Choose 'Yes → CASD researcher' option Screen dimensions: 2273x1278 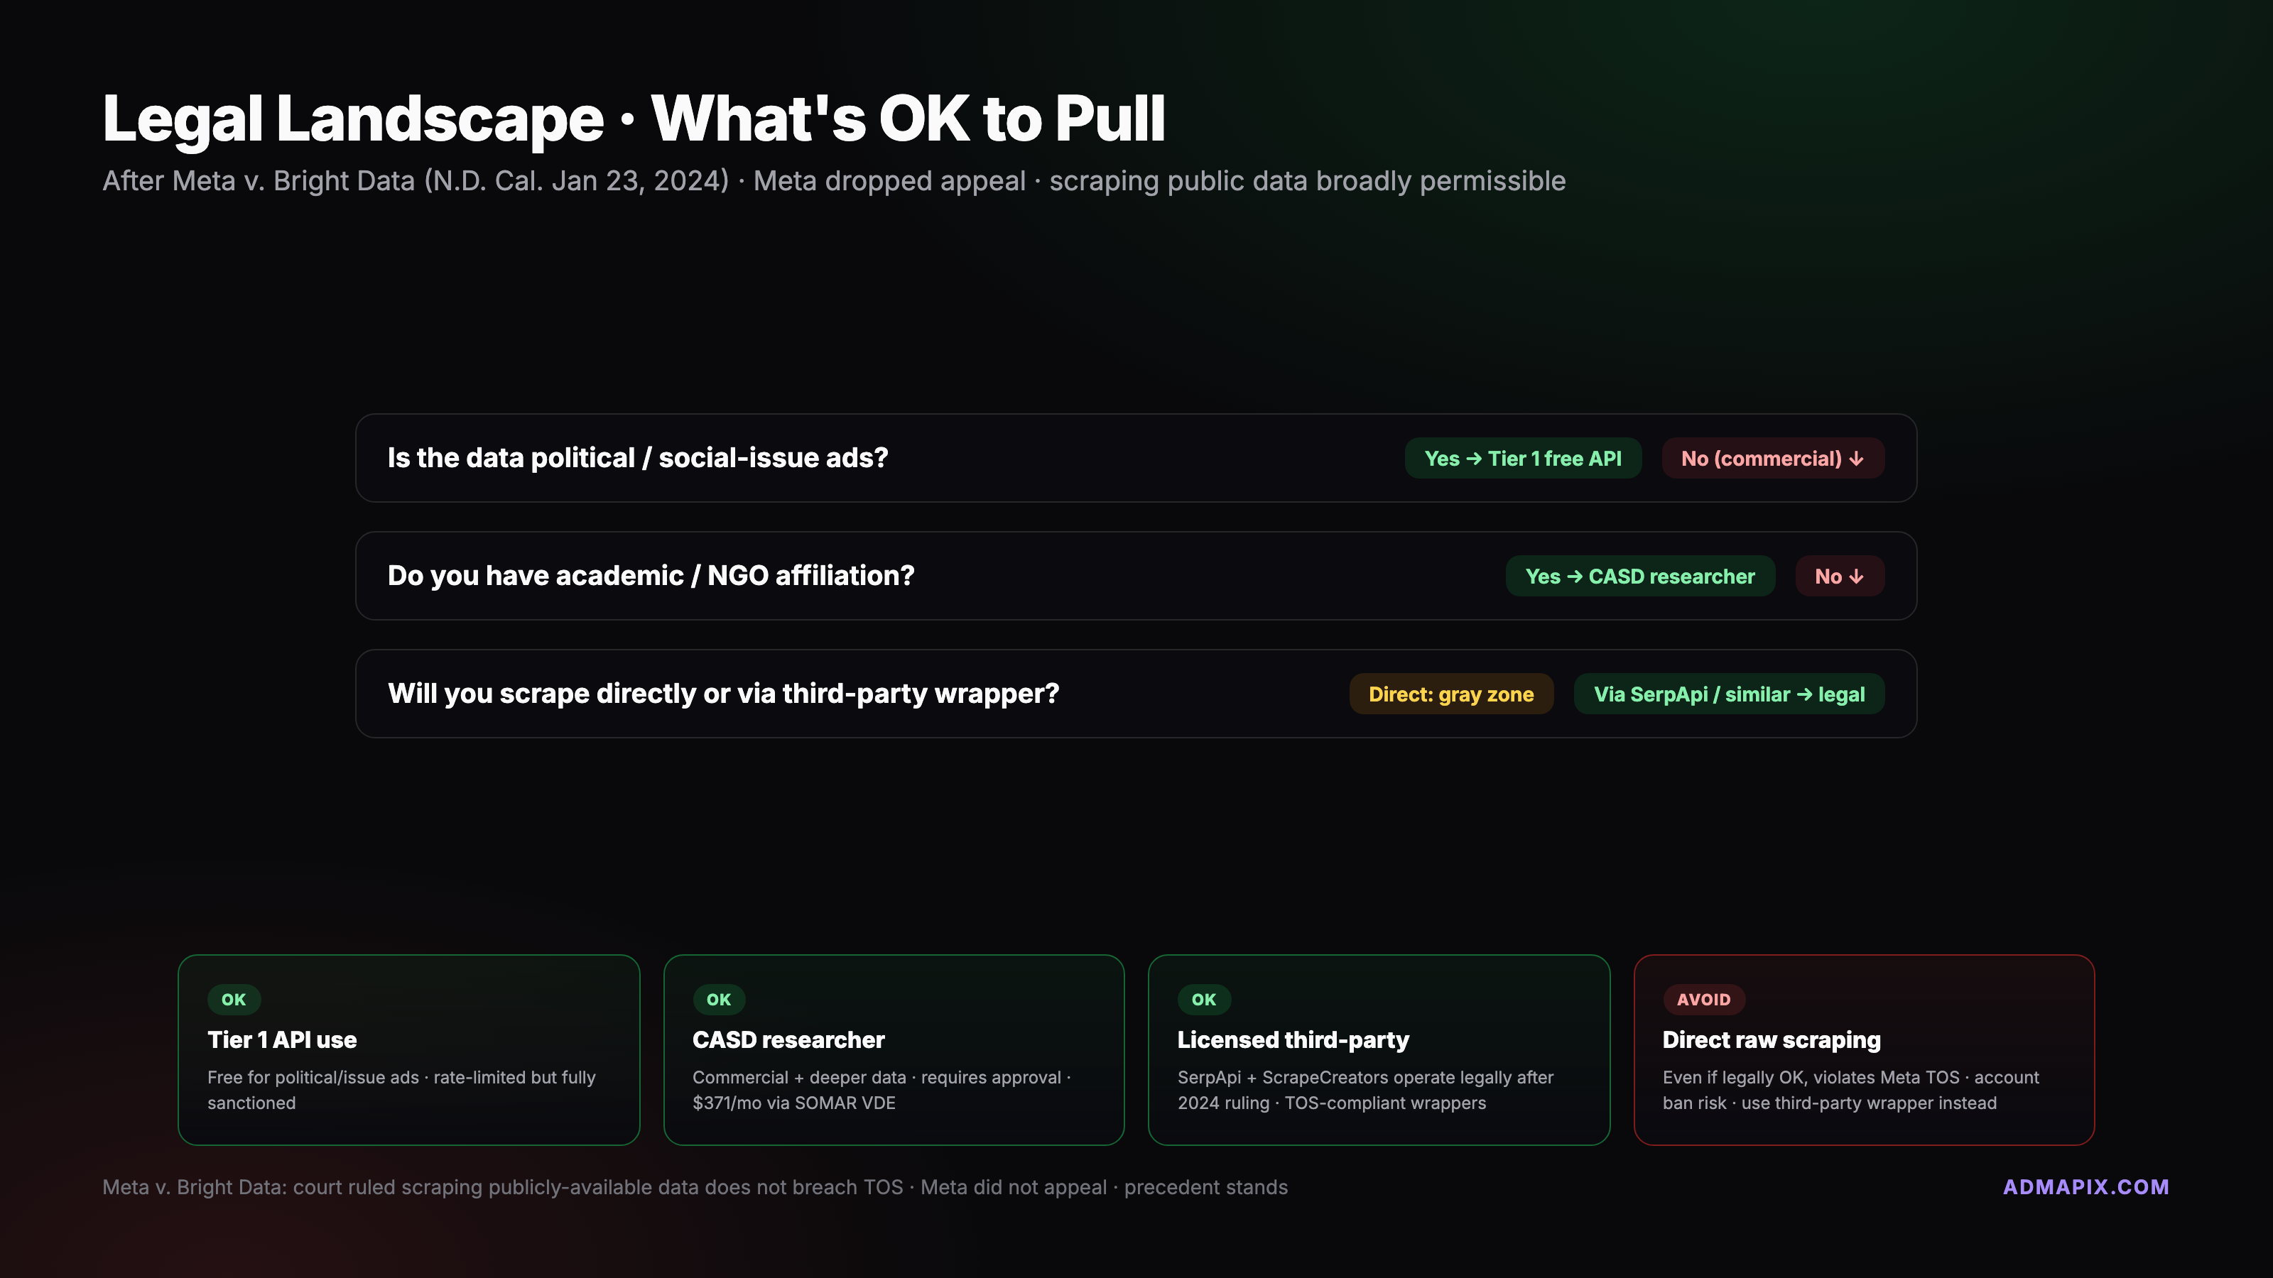pyautogui.click(x=1639, y=577)
